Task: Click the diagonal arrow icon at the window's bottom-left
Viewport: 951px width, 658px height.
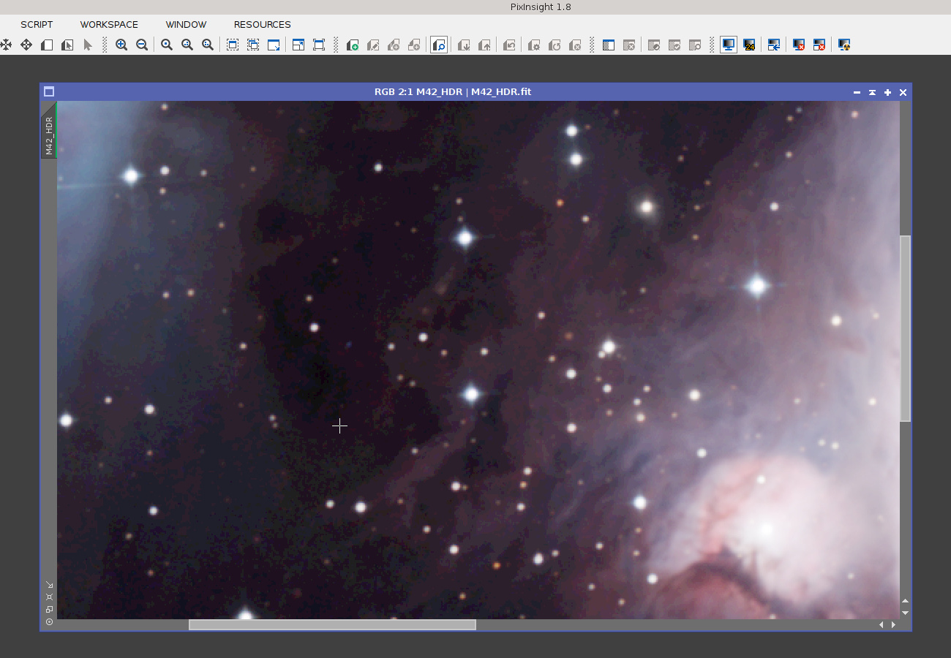Action: (49, 585)
